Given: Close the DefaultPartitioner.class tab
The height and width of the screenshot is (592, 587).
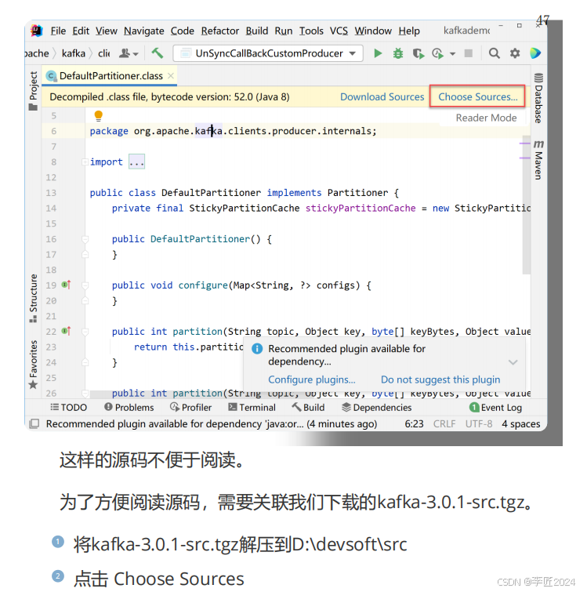Looking at the screenshot, I should (171, 75).
